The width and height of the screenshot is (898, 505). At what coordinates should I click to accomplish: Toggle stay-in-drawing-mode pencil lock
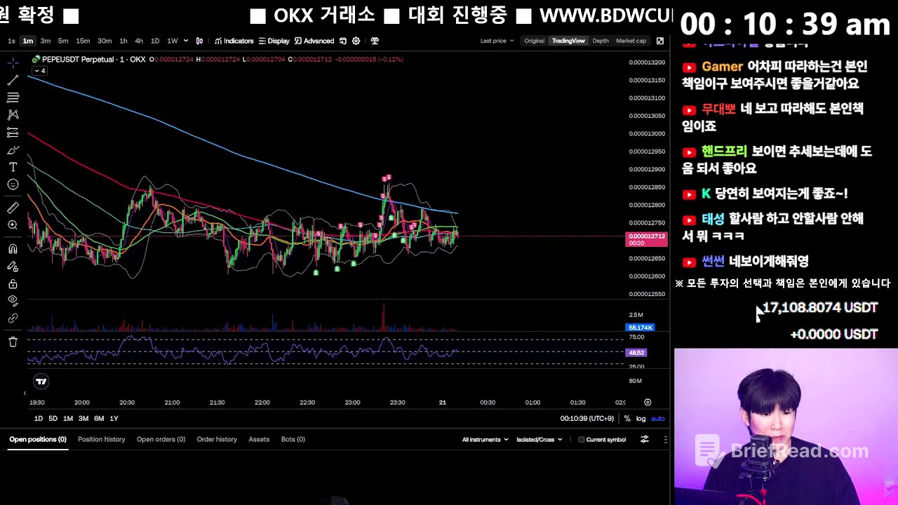coord(13,267)
